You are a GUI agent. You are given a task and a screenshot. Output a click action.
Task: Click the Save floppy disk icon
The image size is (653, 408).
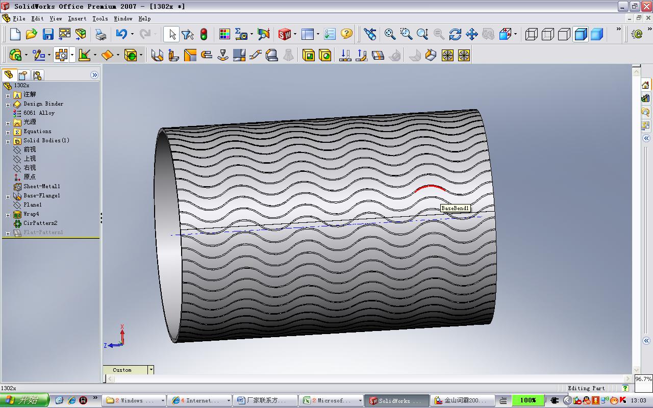pyautogui.click(x=48, y=34)
